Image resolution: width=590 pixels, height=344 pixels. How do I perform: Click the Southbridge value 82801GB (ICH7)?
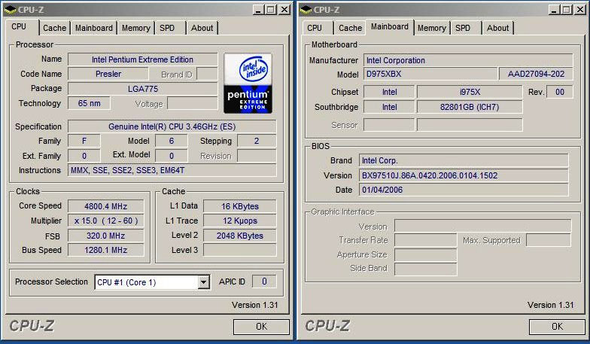[470, 107]
